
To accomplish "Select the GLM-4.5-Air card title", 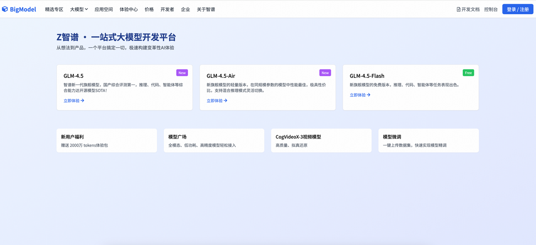I will pyautogui.click(x=221, y=76).
